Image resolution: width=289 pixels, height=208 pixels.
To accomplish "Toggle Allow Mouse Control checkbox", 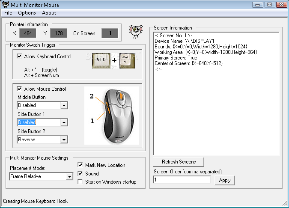I will tap(19, 89).
